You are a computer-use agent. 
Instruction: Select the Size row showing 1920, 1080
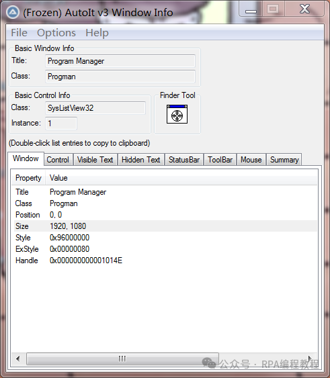point(165,226)
